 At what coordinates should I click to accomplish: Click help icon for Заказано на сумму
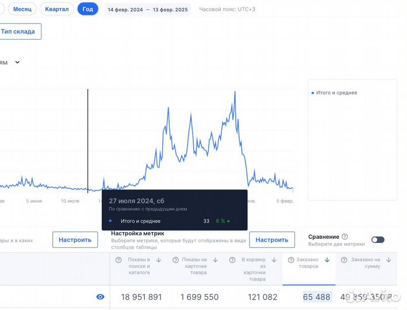345,260
